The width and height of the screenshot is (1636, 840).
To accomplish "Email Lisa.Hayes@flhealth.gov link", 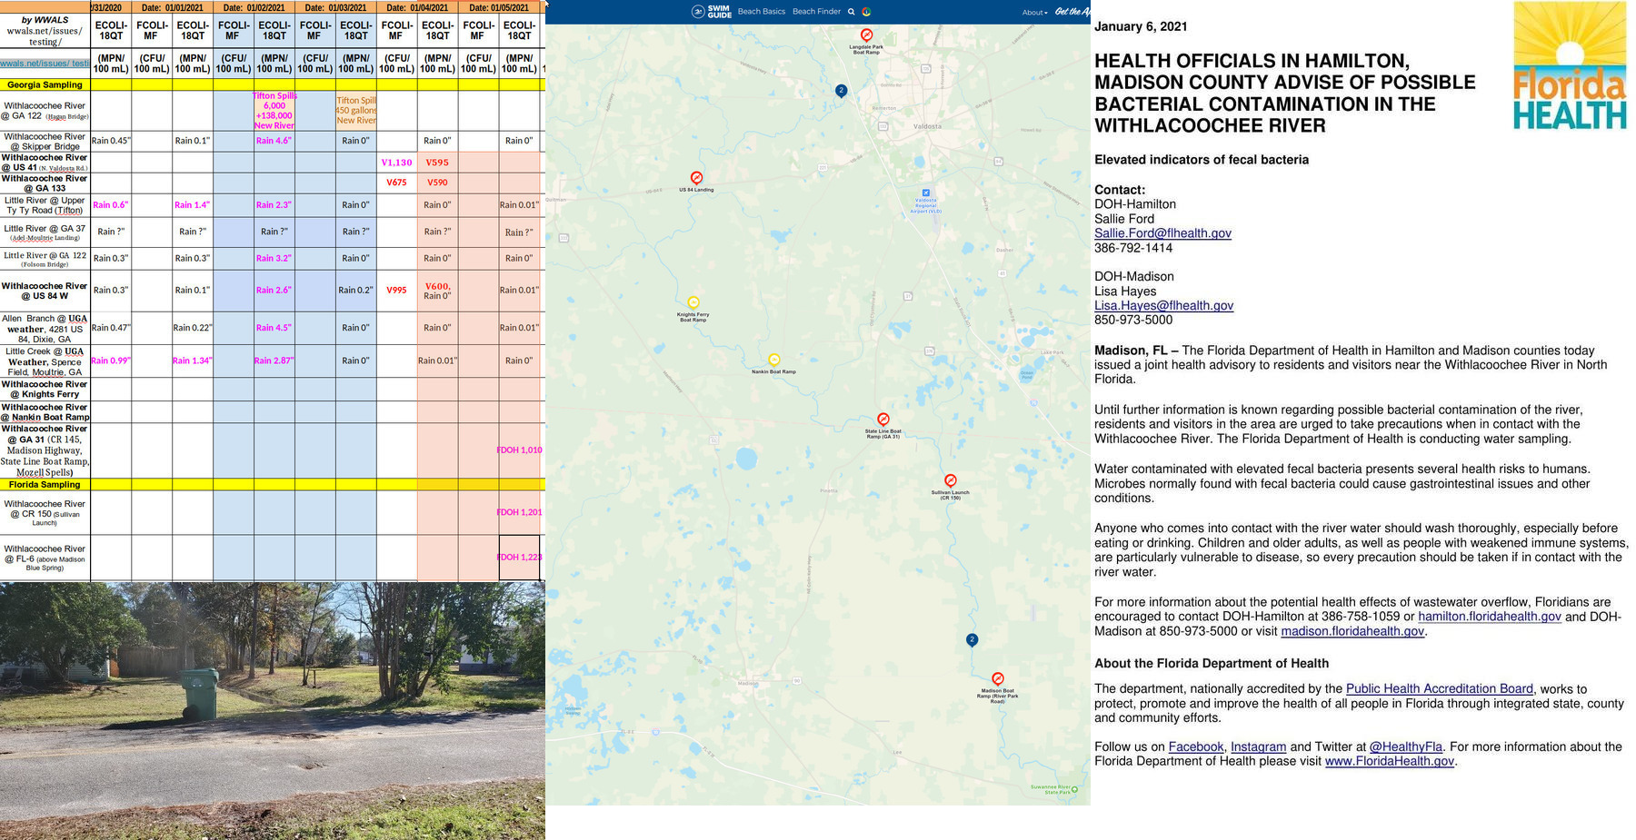I will click(x=1163, y=306).
